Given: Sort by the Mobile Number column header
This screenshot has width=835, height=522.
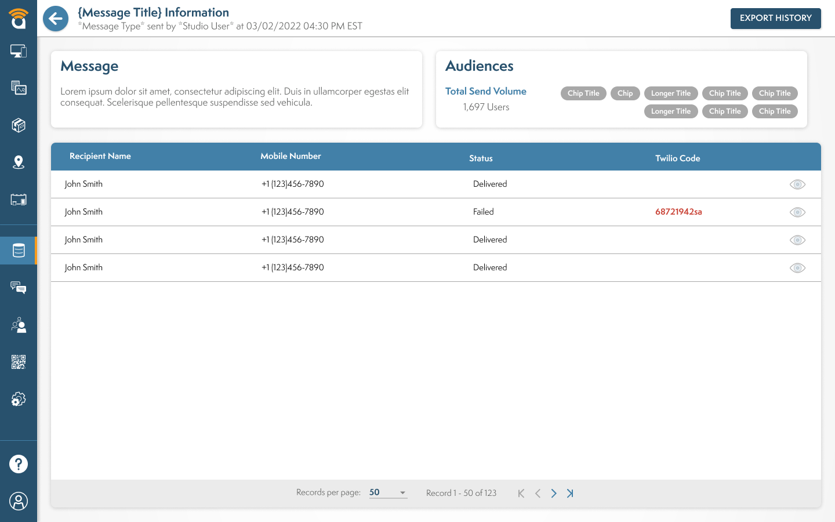Looking at the screenshot, I should point(291,156).
